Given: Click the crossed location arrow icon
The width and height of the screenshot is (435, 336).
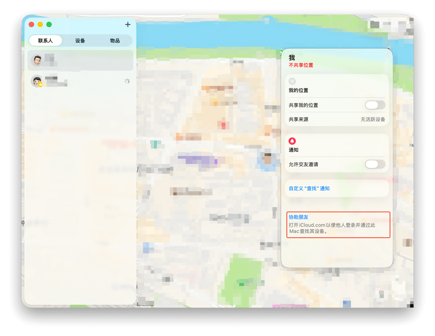Looking at the screenshot, I should tap(292, 81).
